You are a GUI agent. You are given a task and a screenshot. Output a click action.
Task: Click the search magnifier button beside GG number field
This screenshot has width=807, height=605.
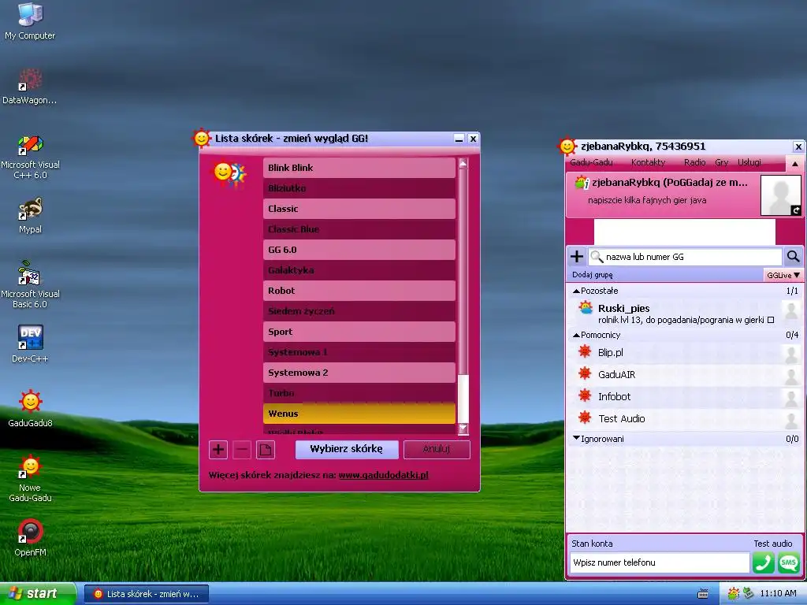[x=793, y=256]
